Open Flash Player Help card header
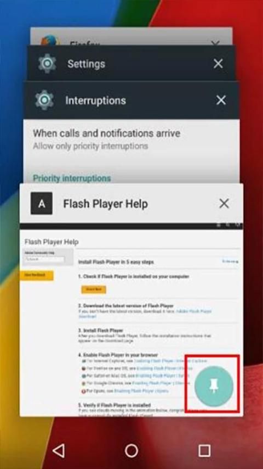Viewport: 263px width, 469px height. tap(105, 204)
